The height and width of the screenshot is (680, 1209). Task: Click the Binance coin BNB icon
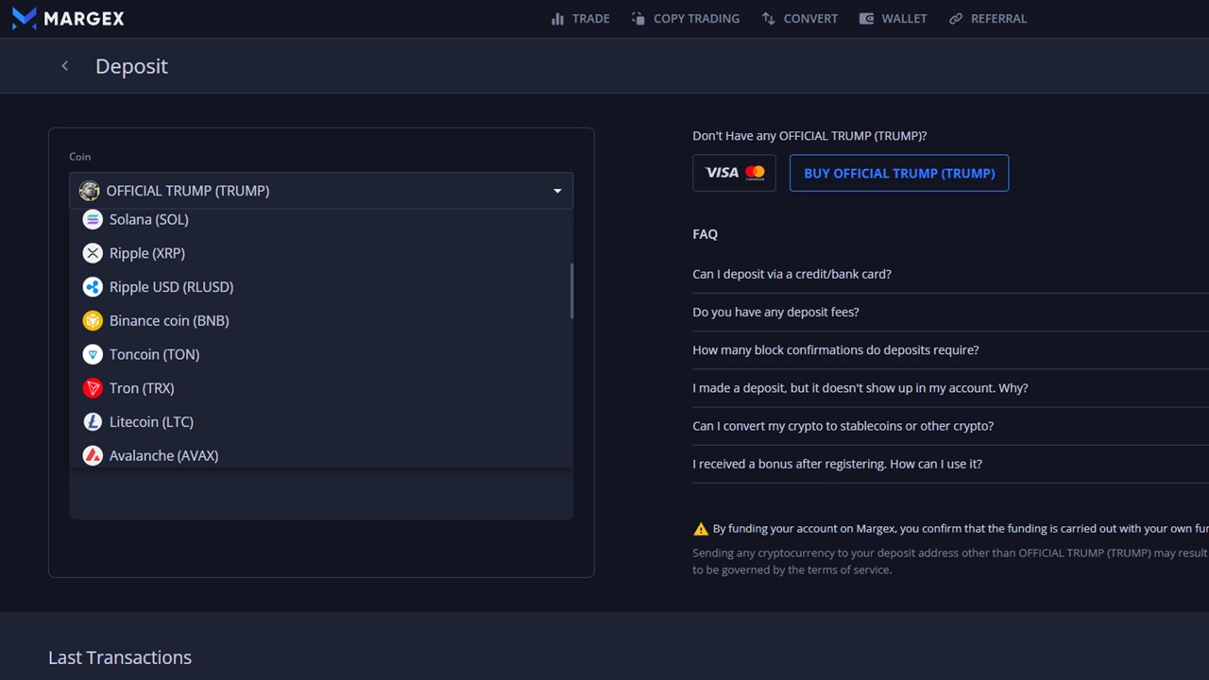pos(93,321)
